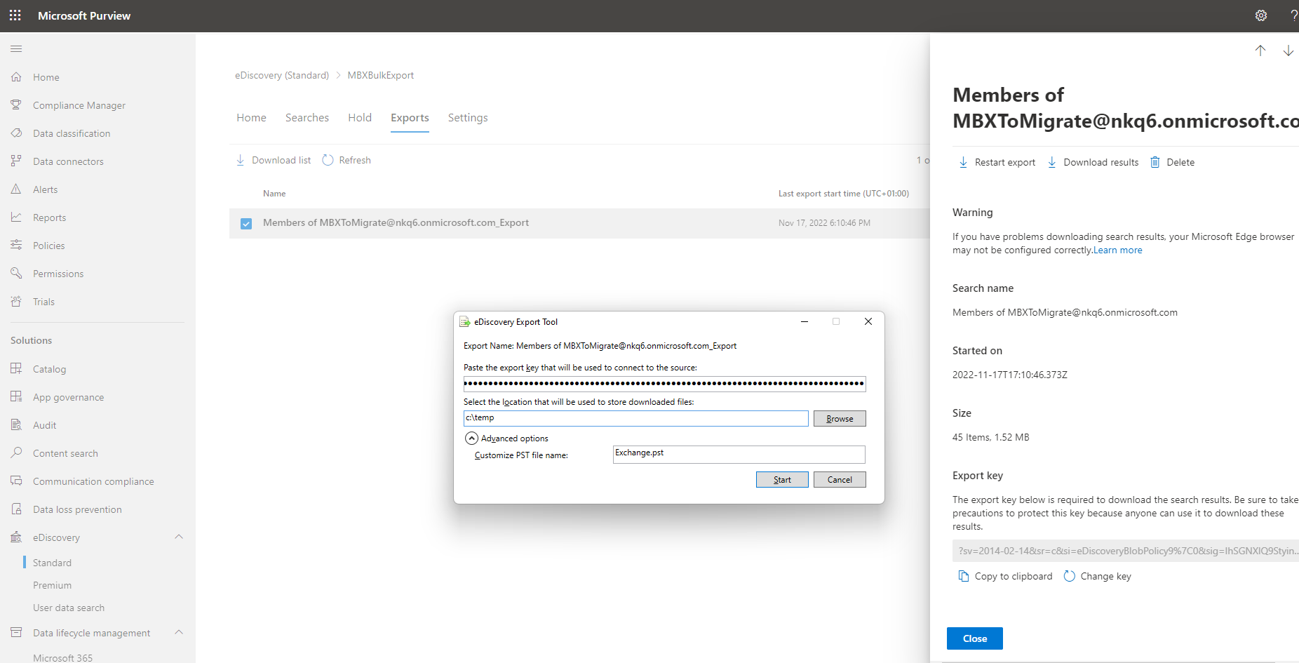Click the download location field c:\temp
This screenshot has width=1299, height=663.
click(x=636, y=418)
